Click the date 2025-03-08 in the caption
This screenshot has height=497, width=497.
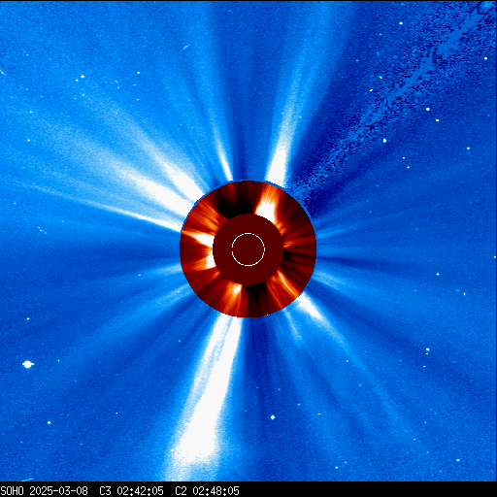click(x=58, y=491)
